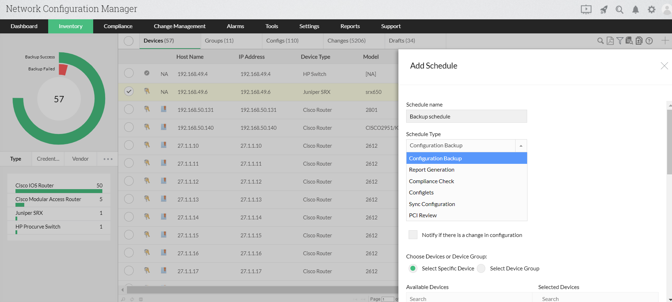Click the config search document icon
The width and height of the screenshot is (672, 302).
point(629,41)
